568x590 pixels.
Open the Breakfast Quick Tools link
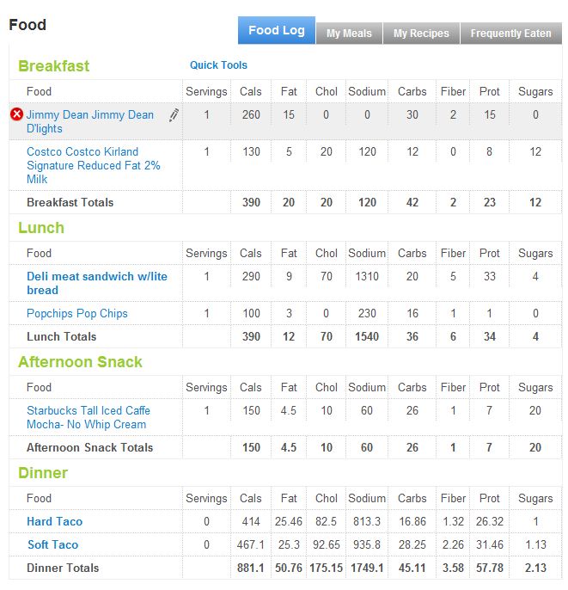218,65
